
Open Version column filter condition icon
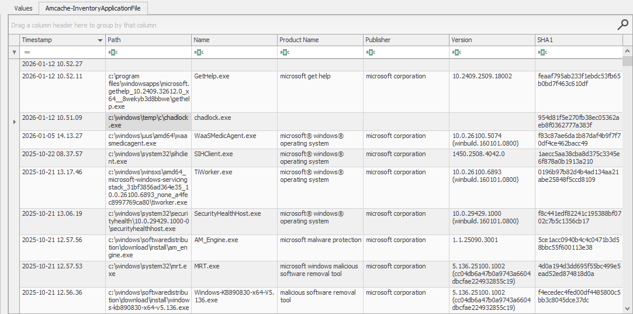tap(456, 52)
